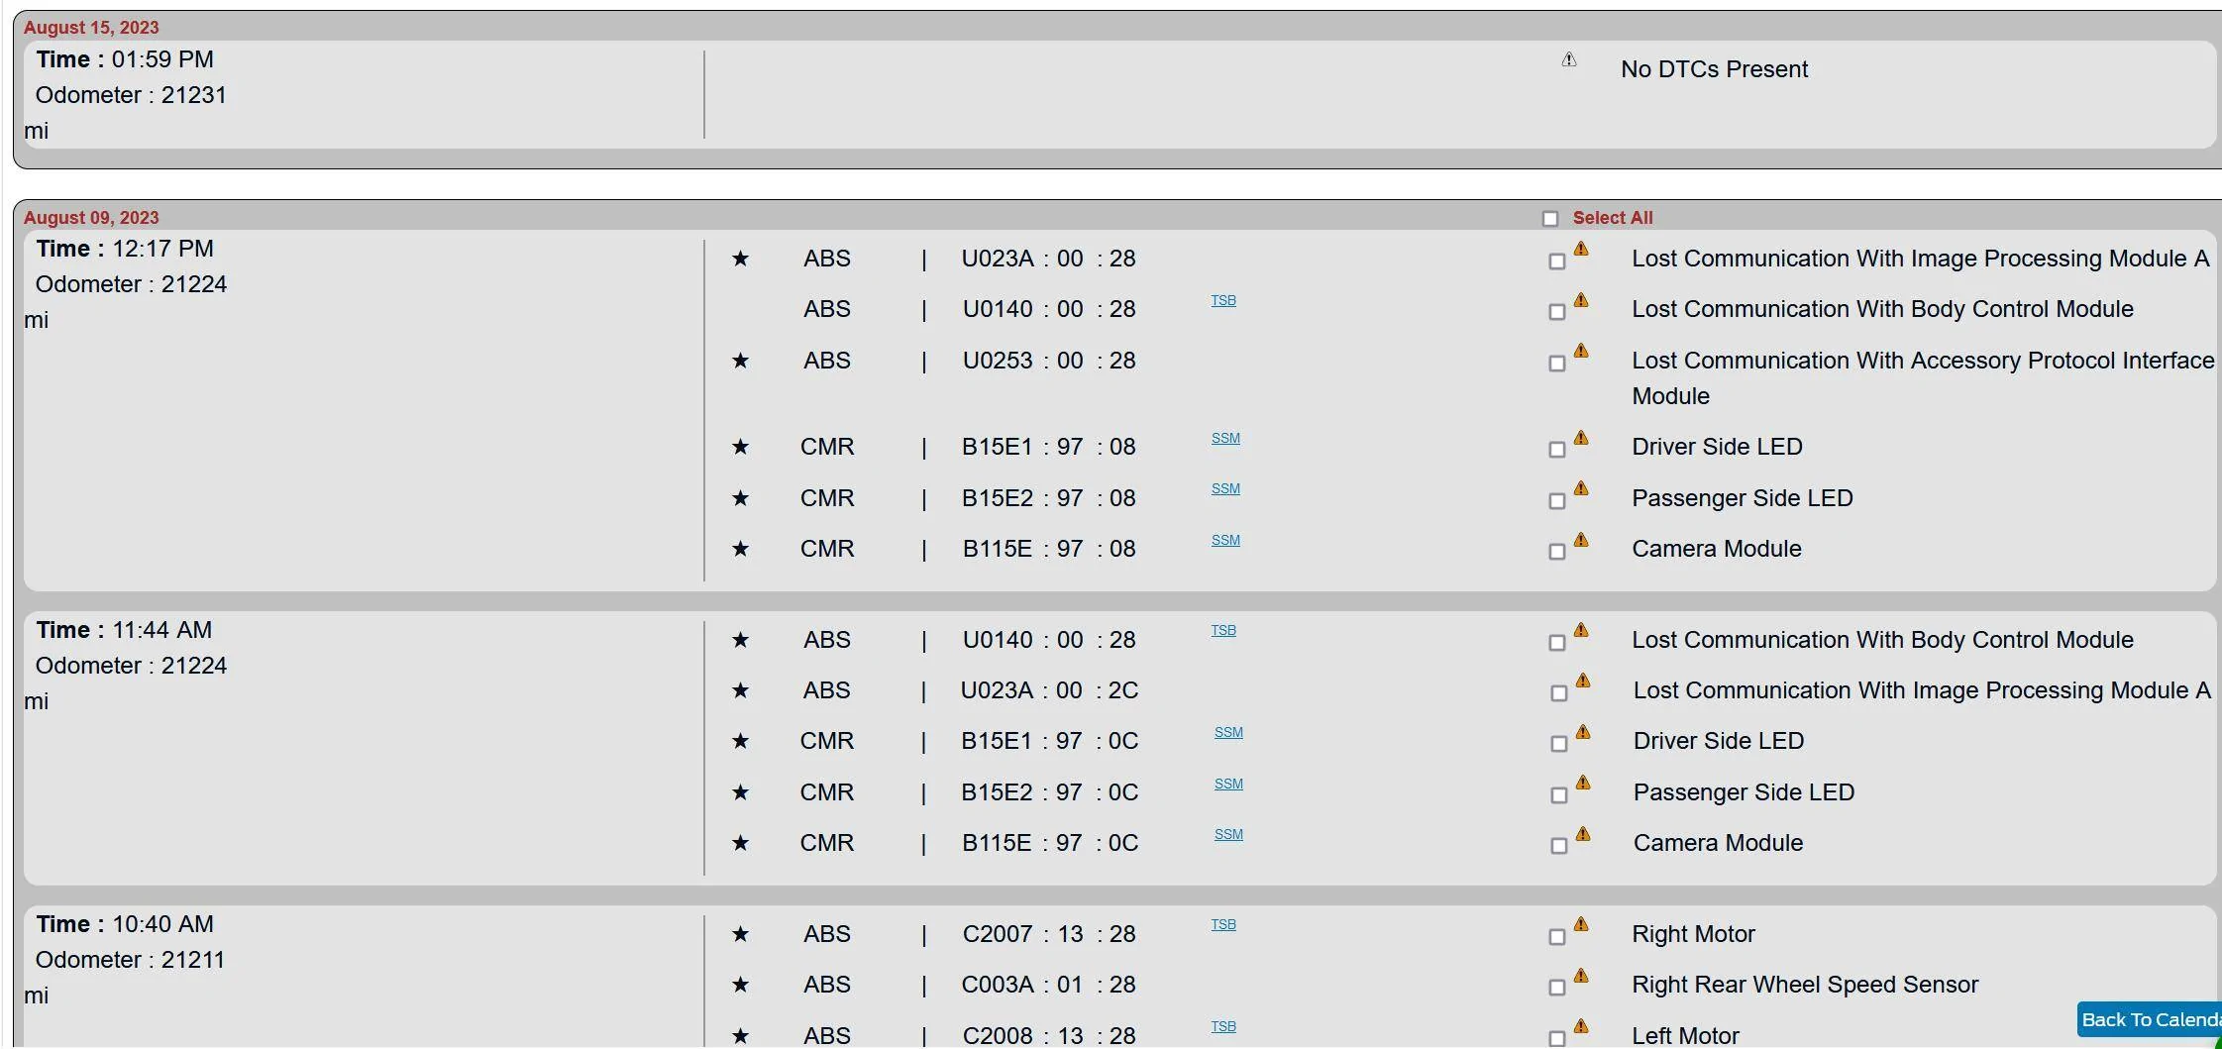Open the TSB link for 11:44 AM U0140:00:28

[1223, 630]
